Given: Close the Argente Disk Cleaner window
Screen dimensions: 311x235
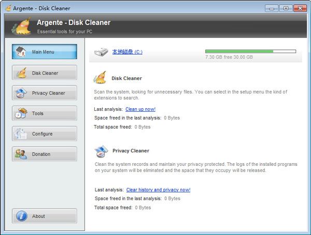Looking at the screenshot, I should pyautogui.click(x=300, y=8).
